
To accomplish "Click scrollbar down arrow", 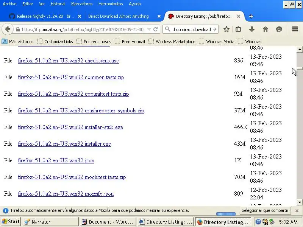I will pyautogui.click(x=300, y=202).
